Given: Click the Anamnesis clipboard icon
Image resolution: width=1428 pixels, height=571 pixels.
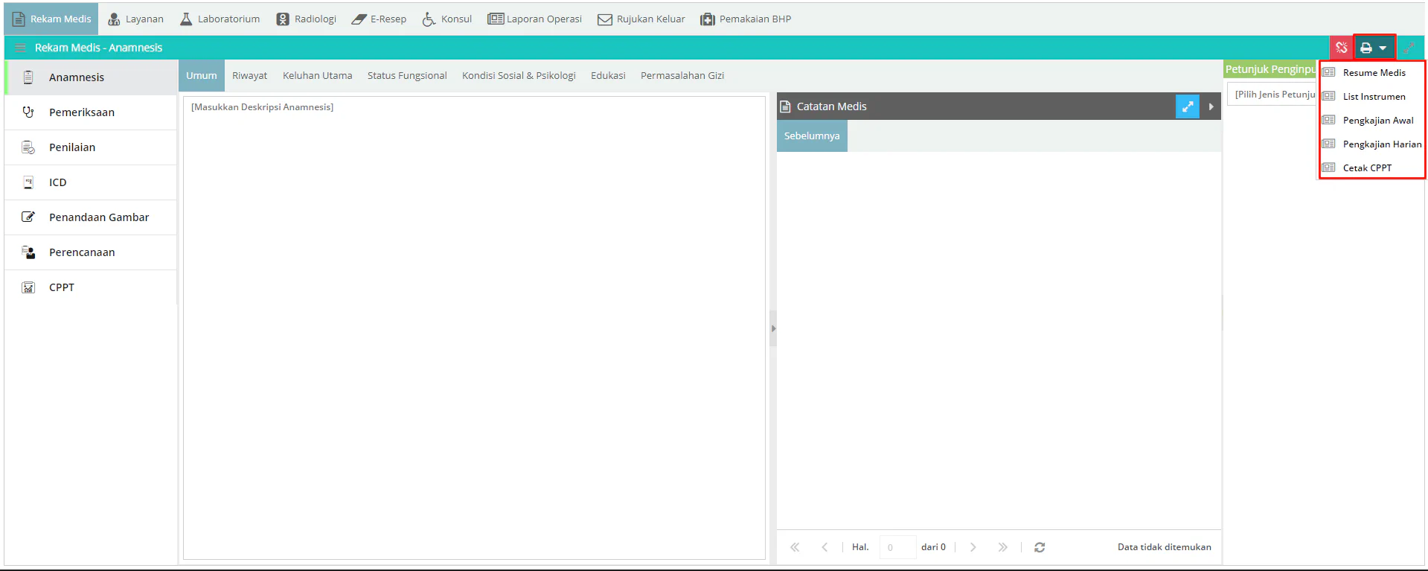Looking at the screenshot, I should 28,77.
